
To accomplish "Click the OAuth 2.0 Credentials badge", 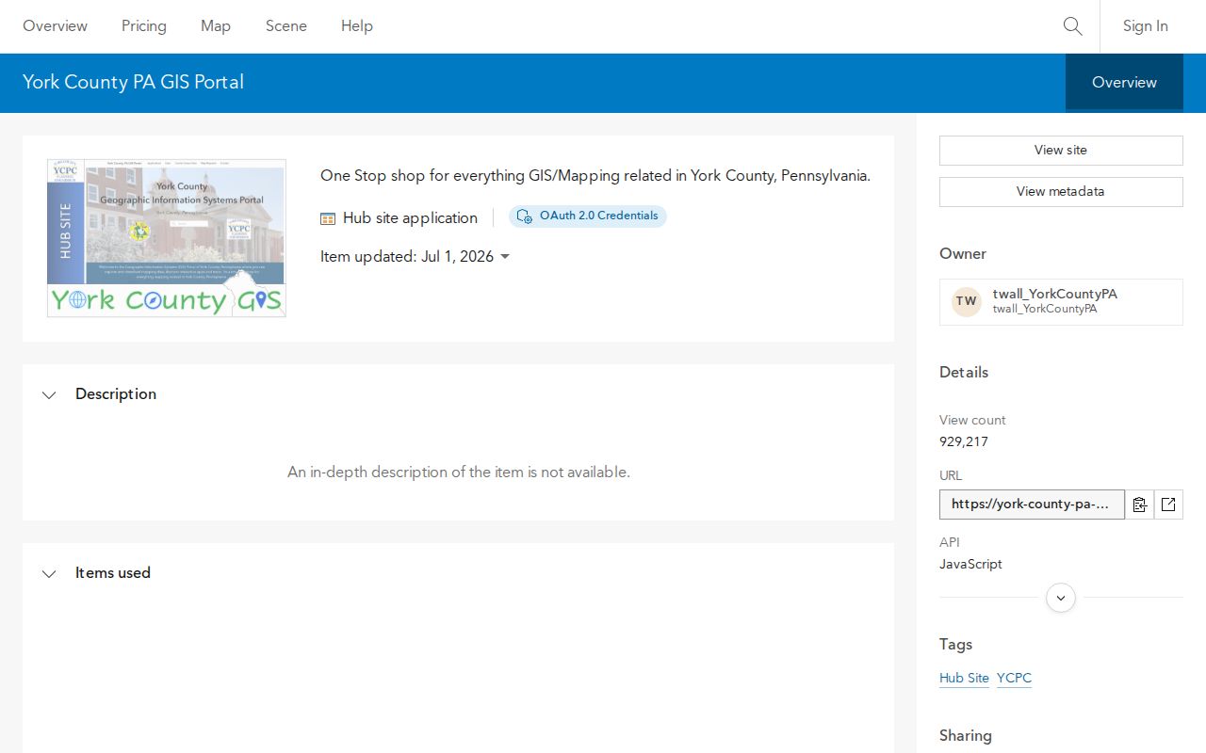I will pyautogui.click(x=588, y=216).
